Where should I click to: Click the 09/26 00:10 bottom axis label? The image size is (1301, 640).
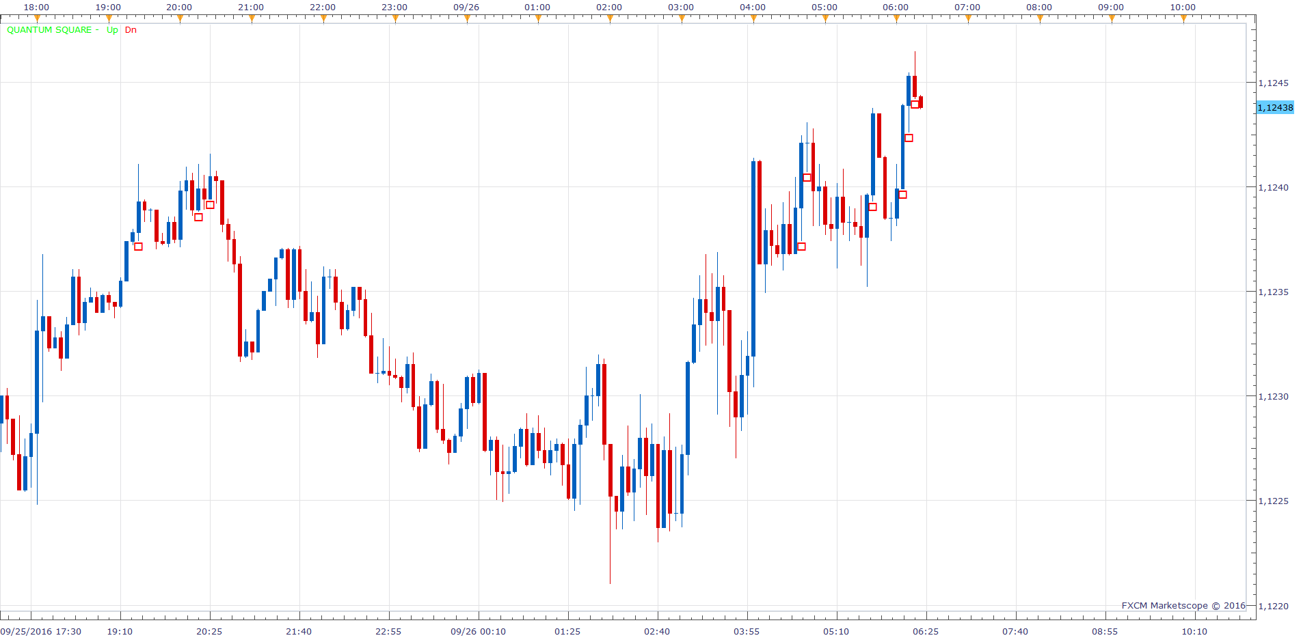click(x=479, y=632)
